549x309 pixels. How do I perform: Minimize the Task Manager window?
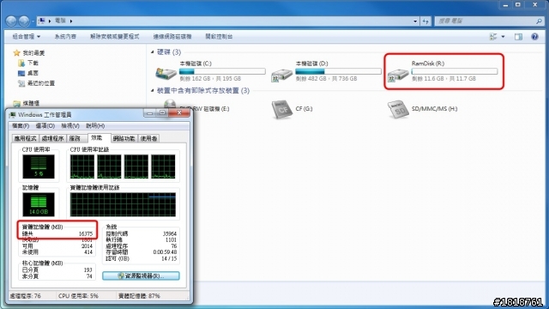point(149,112)
